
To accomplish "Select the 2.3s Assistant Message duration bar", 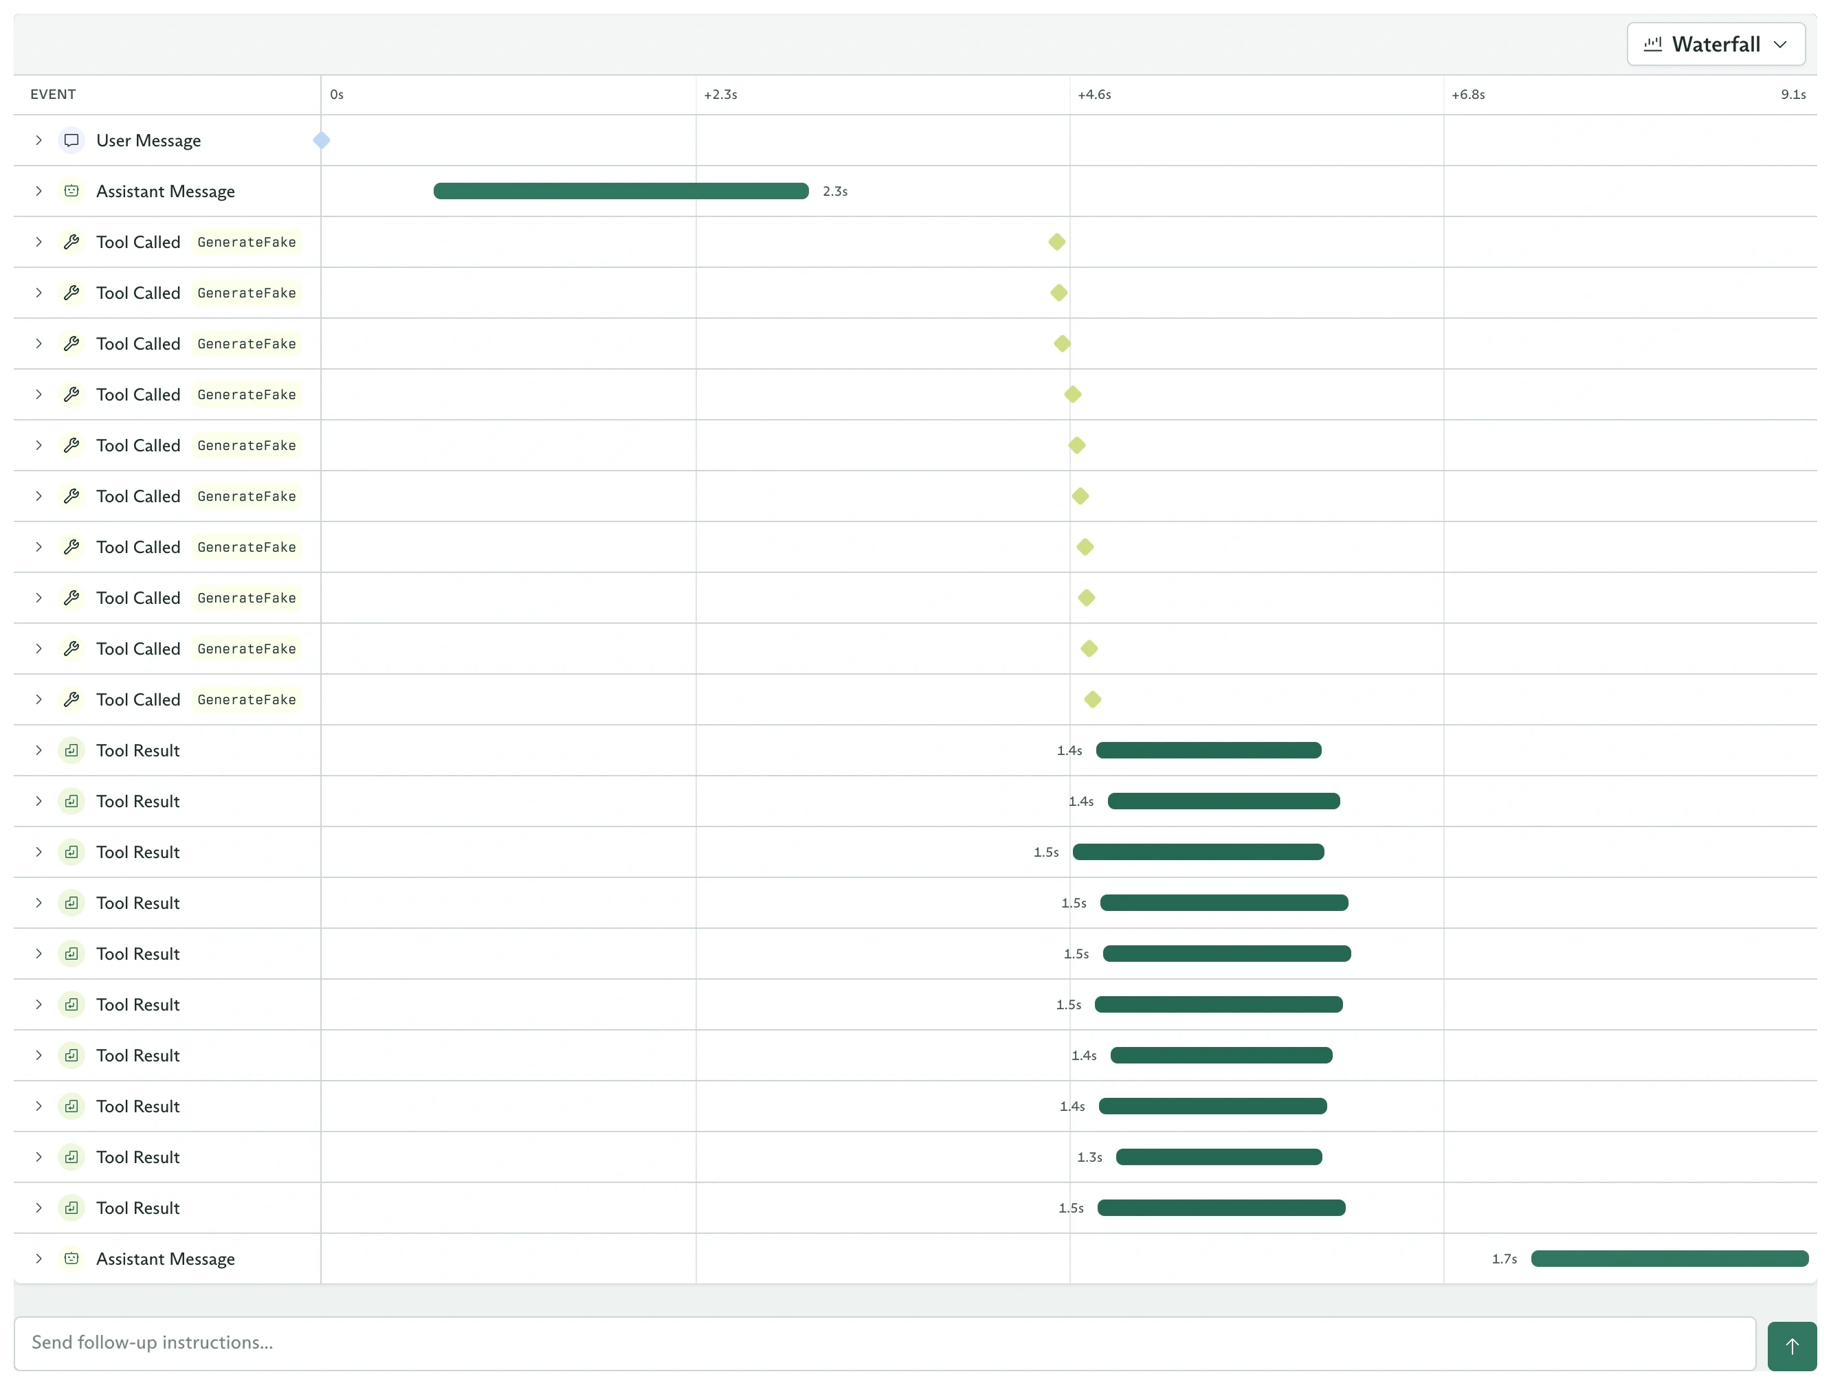I will [x=621, y=191].
